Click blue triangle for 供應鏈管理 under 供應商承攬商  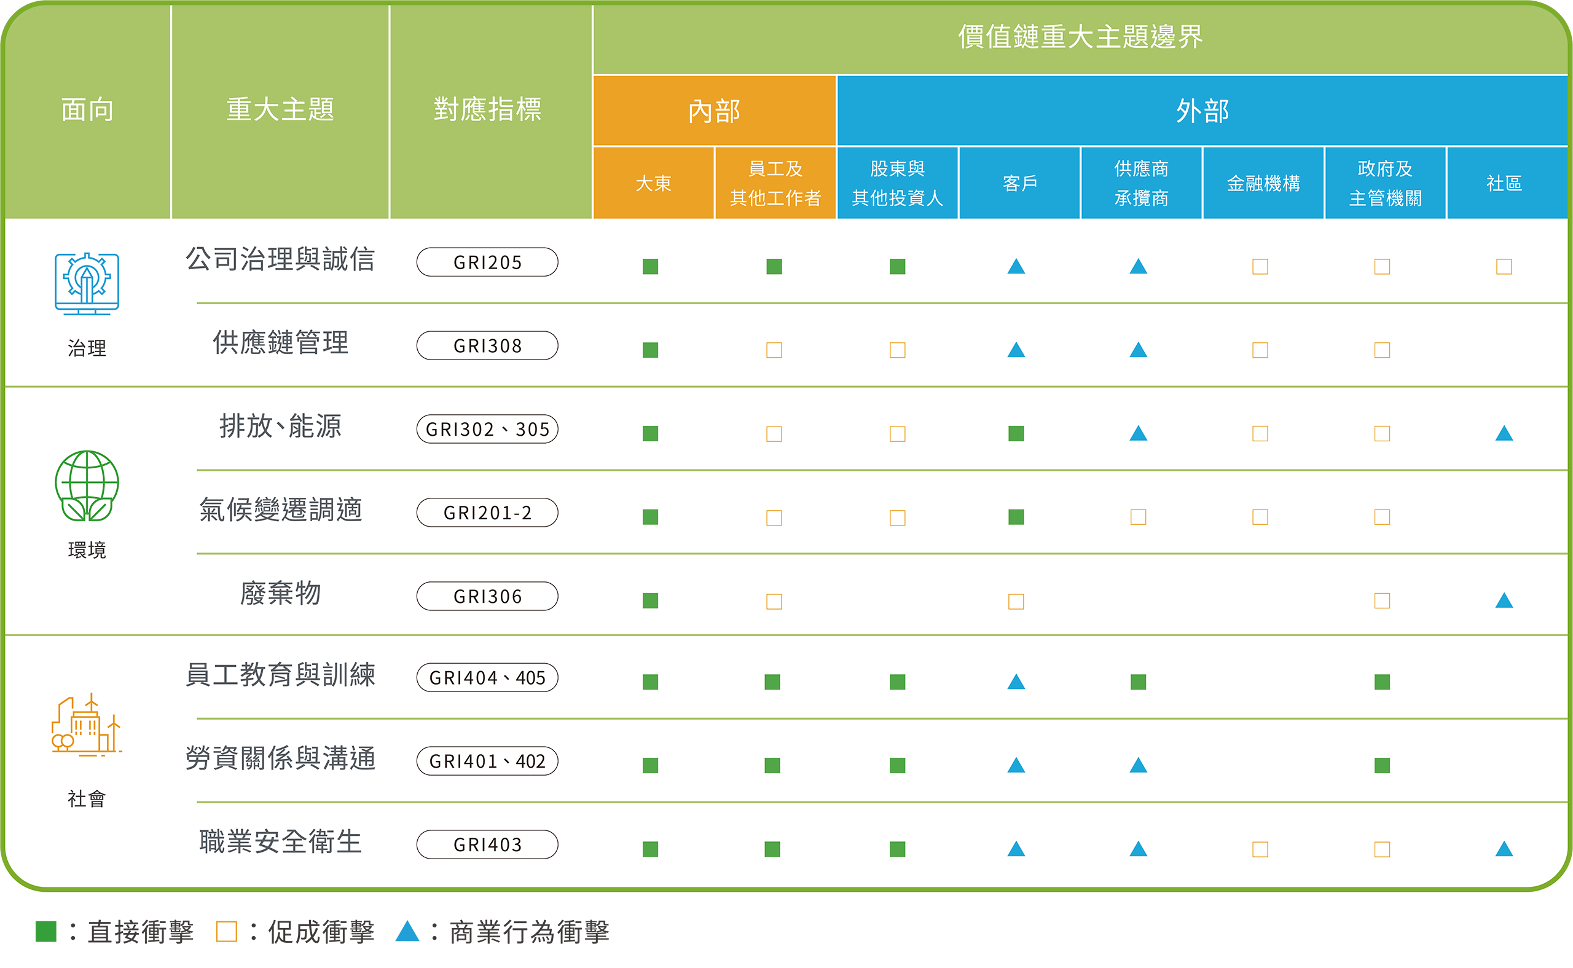point(1138,350)
